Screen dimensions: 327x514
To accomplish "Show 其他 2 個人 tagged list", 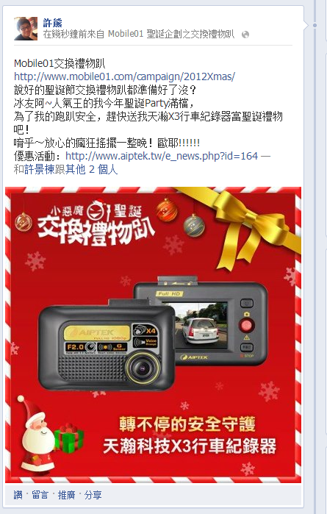I will pos(92,169).
